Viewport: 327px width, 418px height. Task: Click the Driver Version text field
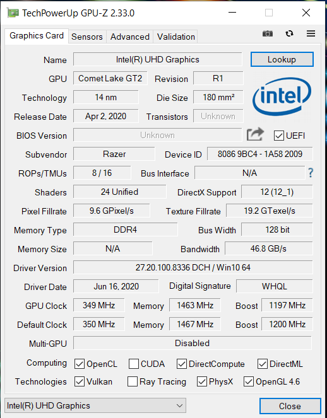[x=193, y=267]
